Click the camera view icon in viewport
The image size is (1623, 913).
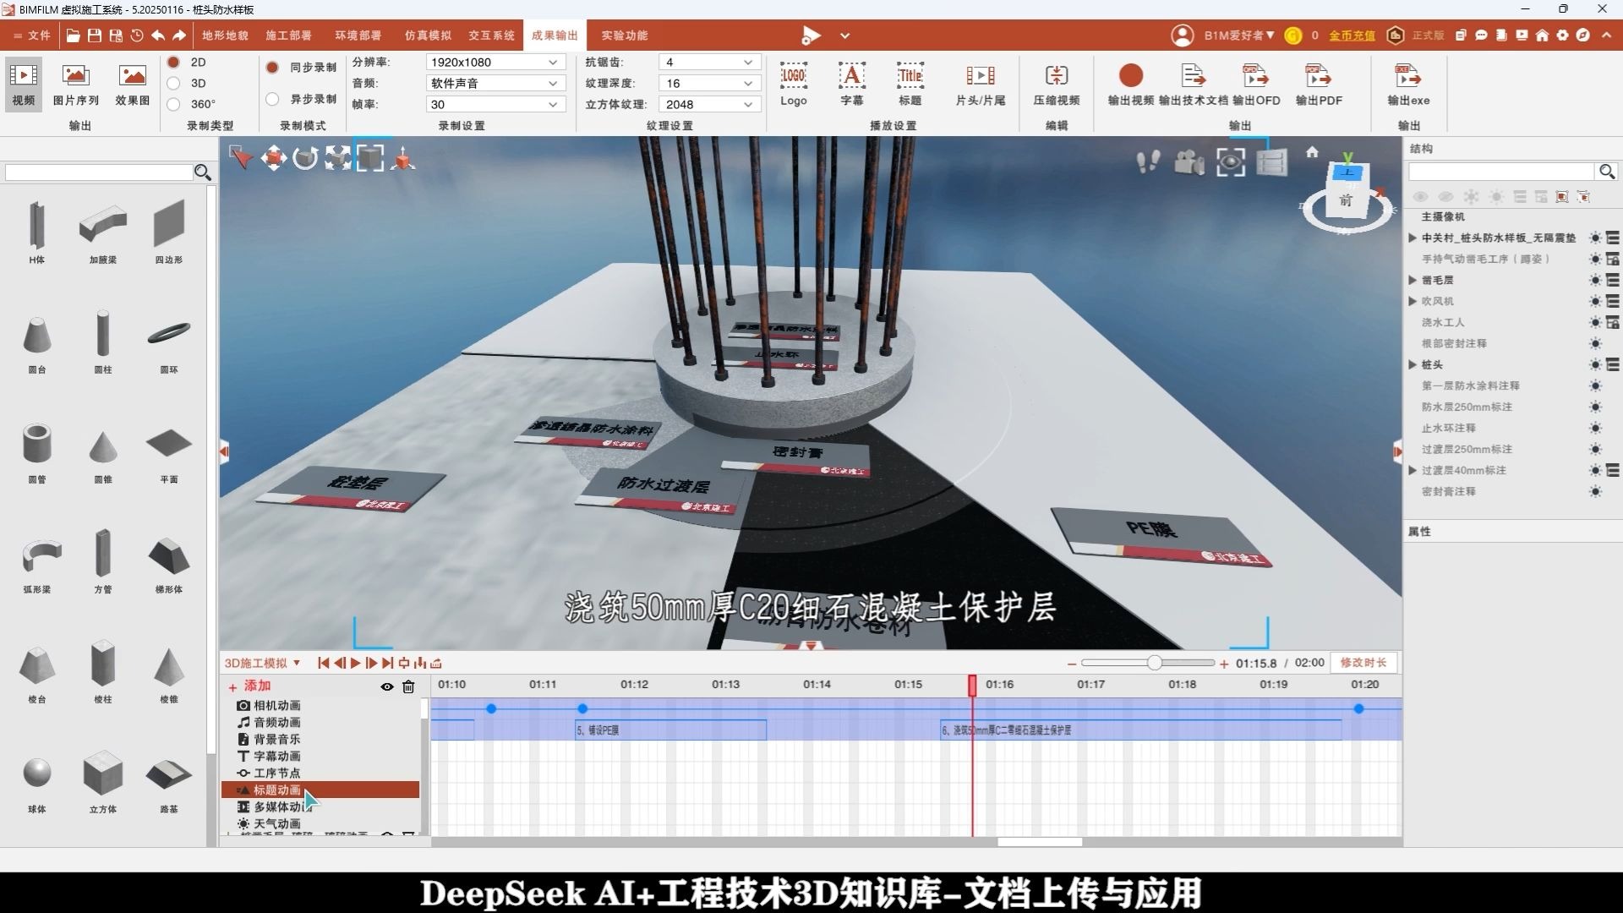(1189, 161)
